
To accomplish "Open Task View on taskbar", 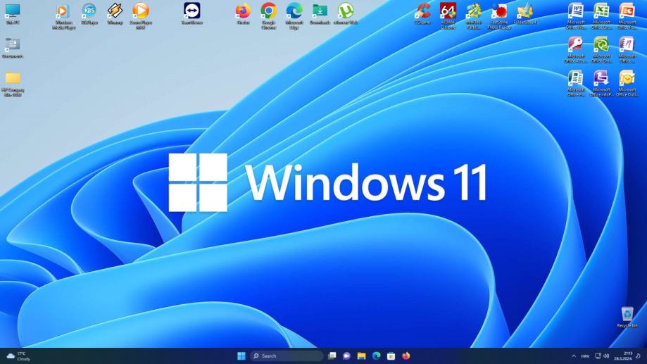I will (332, 356).
